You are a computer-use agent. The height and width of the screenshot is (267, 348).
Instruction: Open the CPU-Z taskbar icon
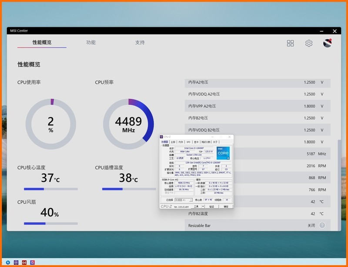(16, 263)
